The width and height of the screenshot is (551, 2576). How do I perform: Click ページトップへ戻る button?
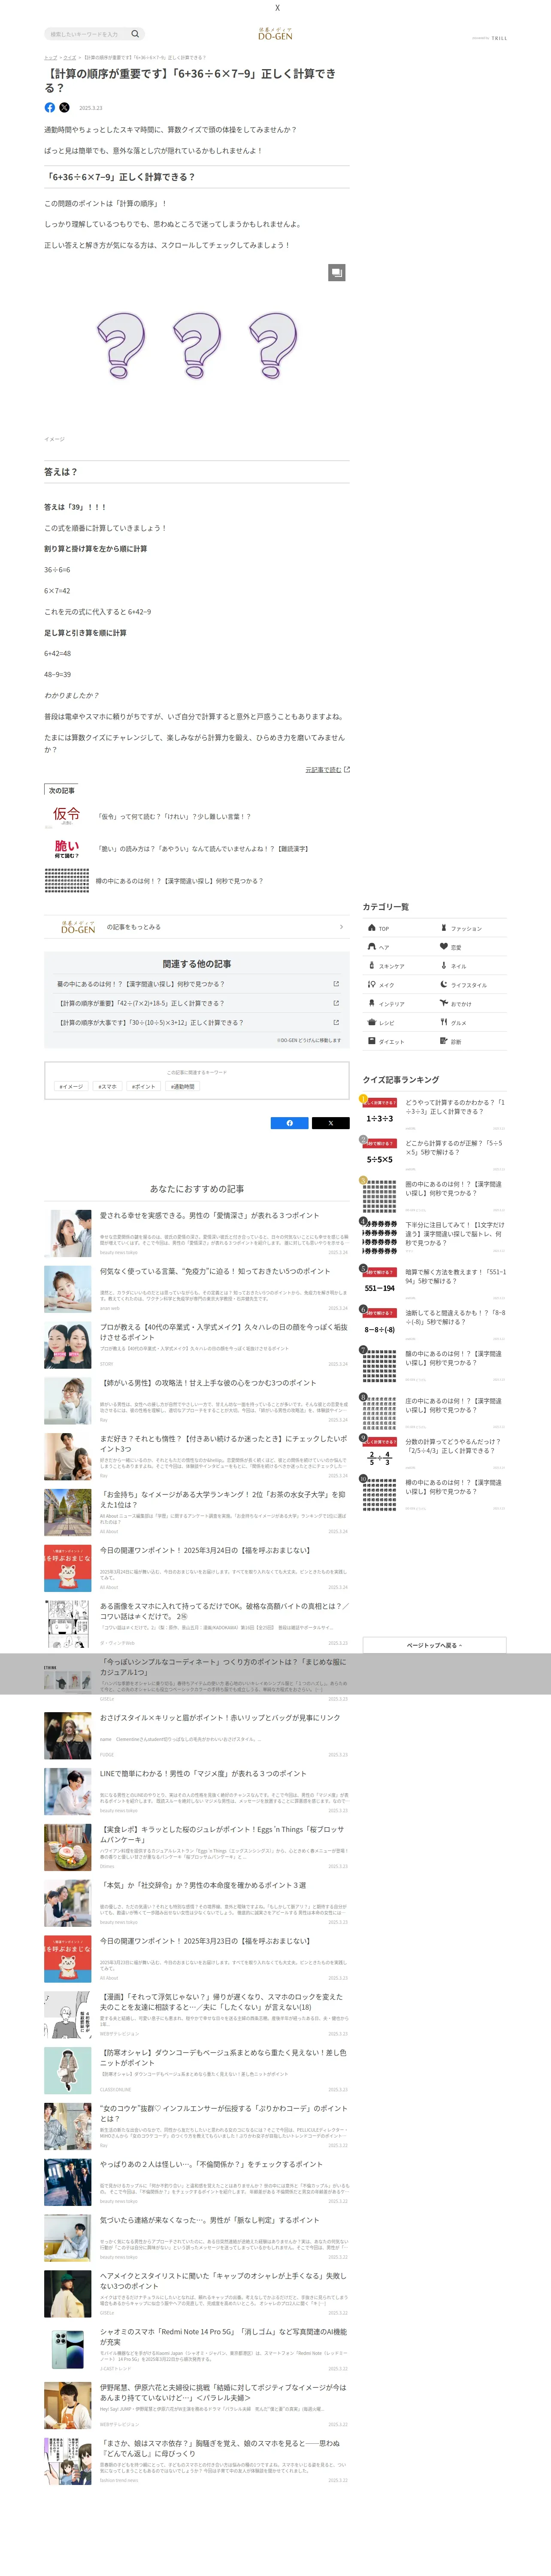point(434,1645)
